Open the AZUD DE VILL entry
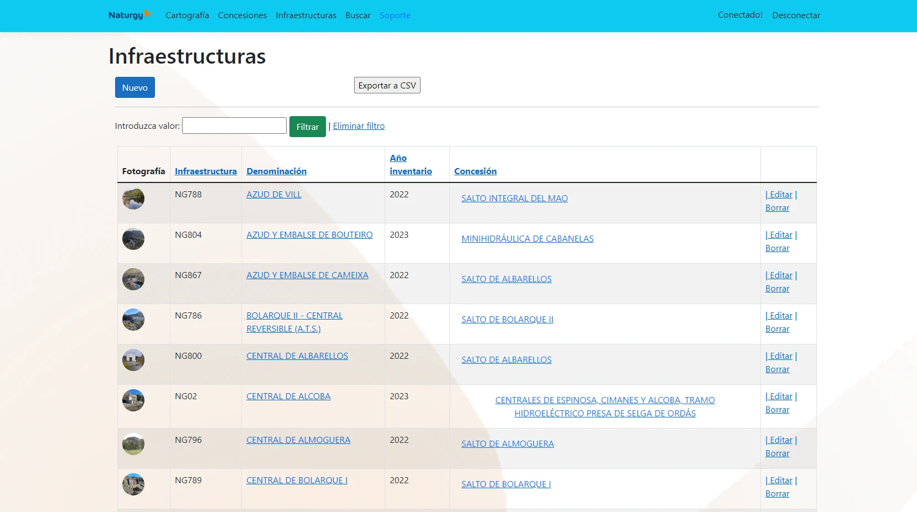The height and width of the screenshot is (512, 917). 273,195
